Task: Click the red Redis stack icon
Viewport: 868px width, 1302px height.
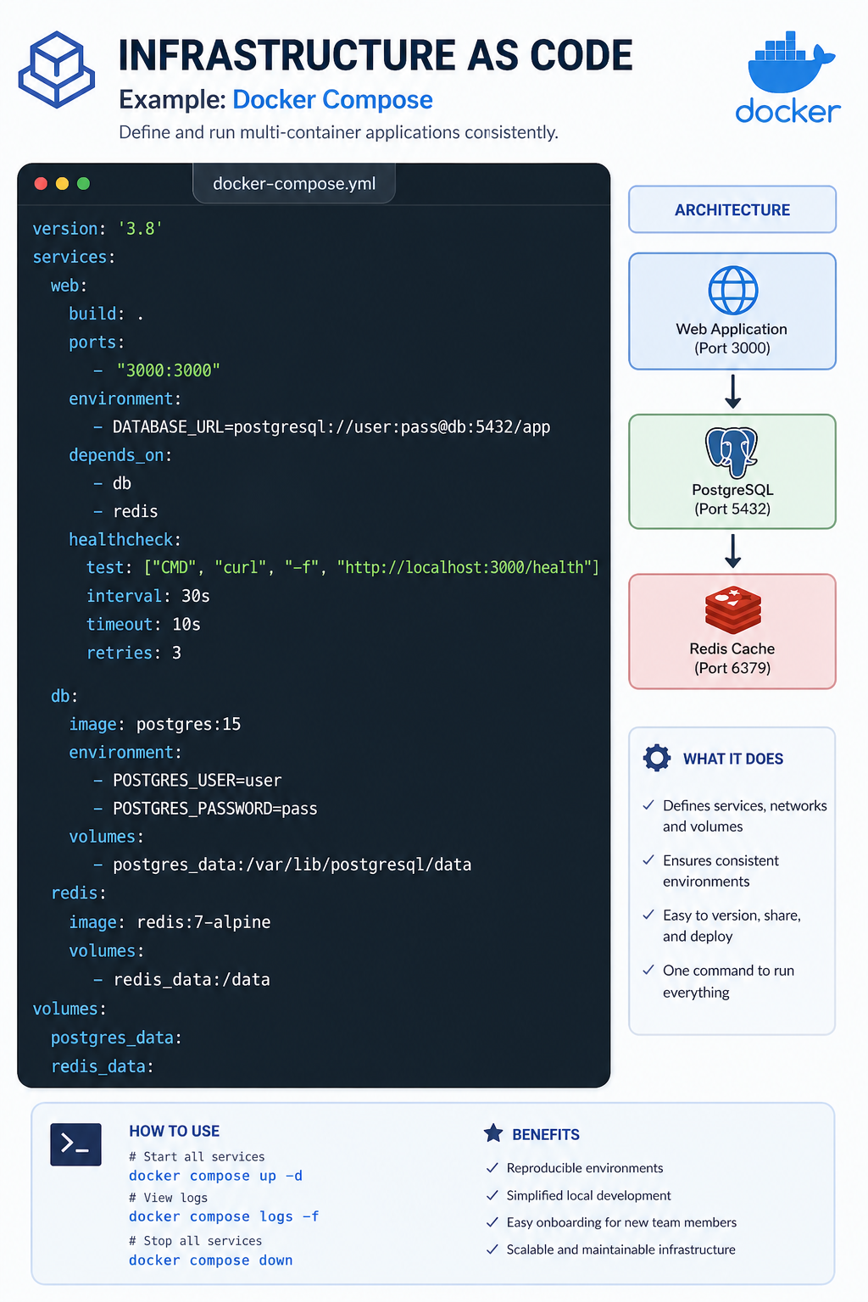Action: click(733, 610)
